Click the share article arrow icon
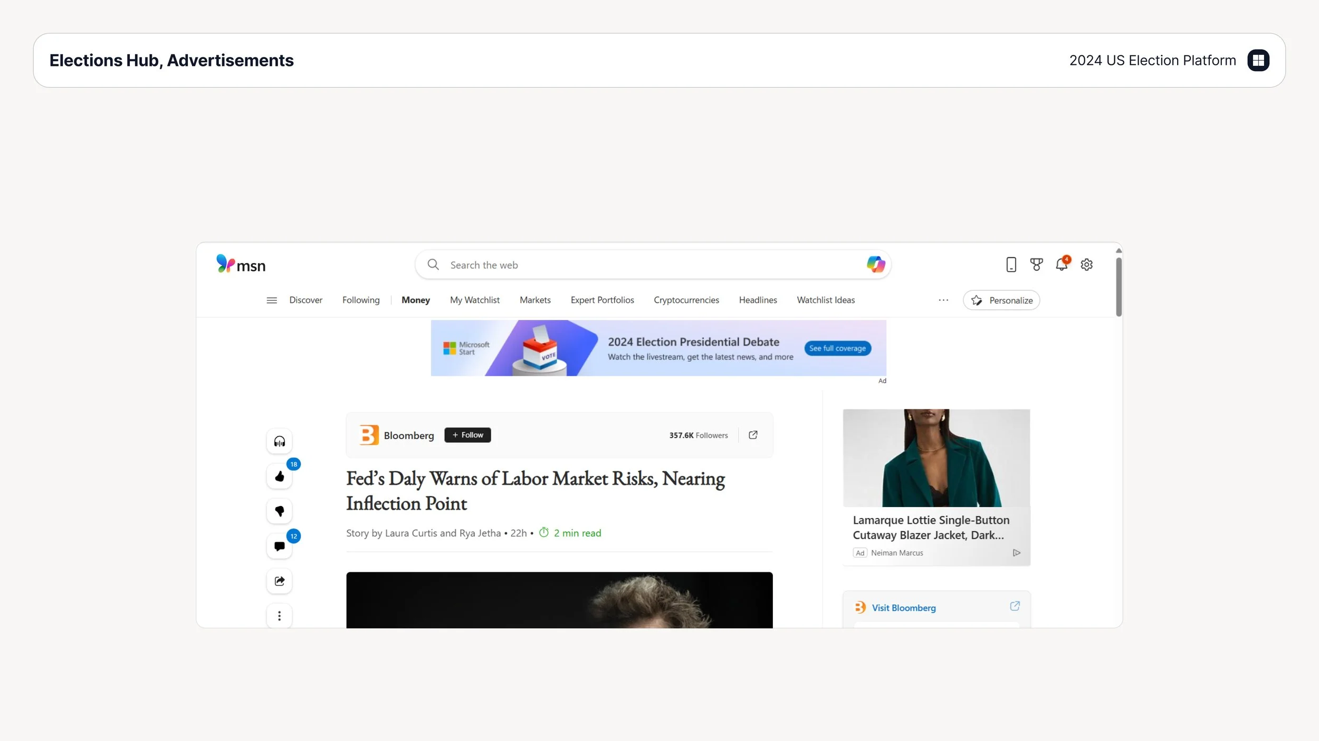Screen dimensions: 1319x741 point(279,581)
